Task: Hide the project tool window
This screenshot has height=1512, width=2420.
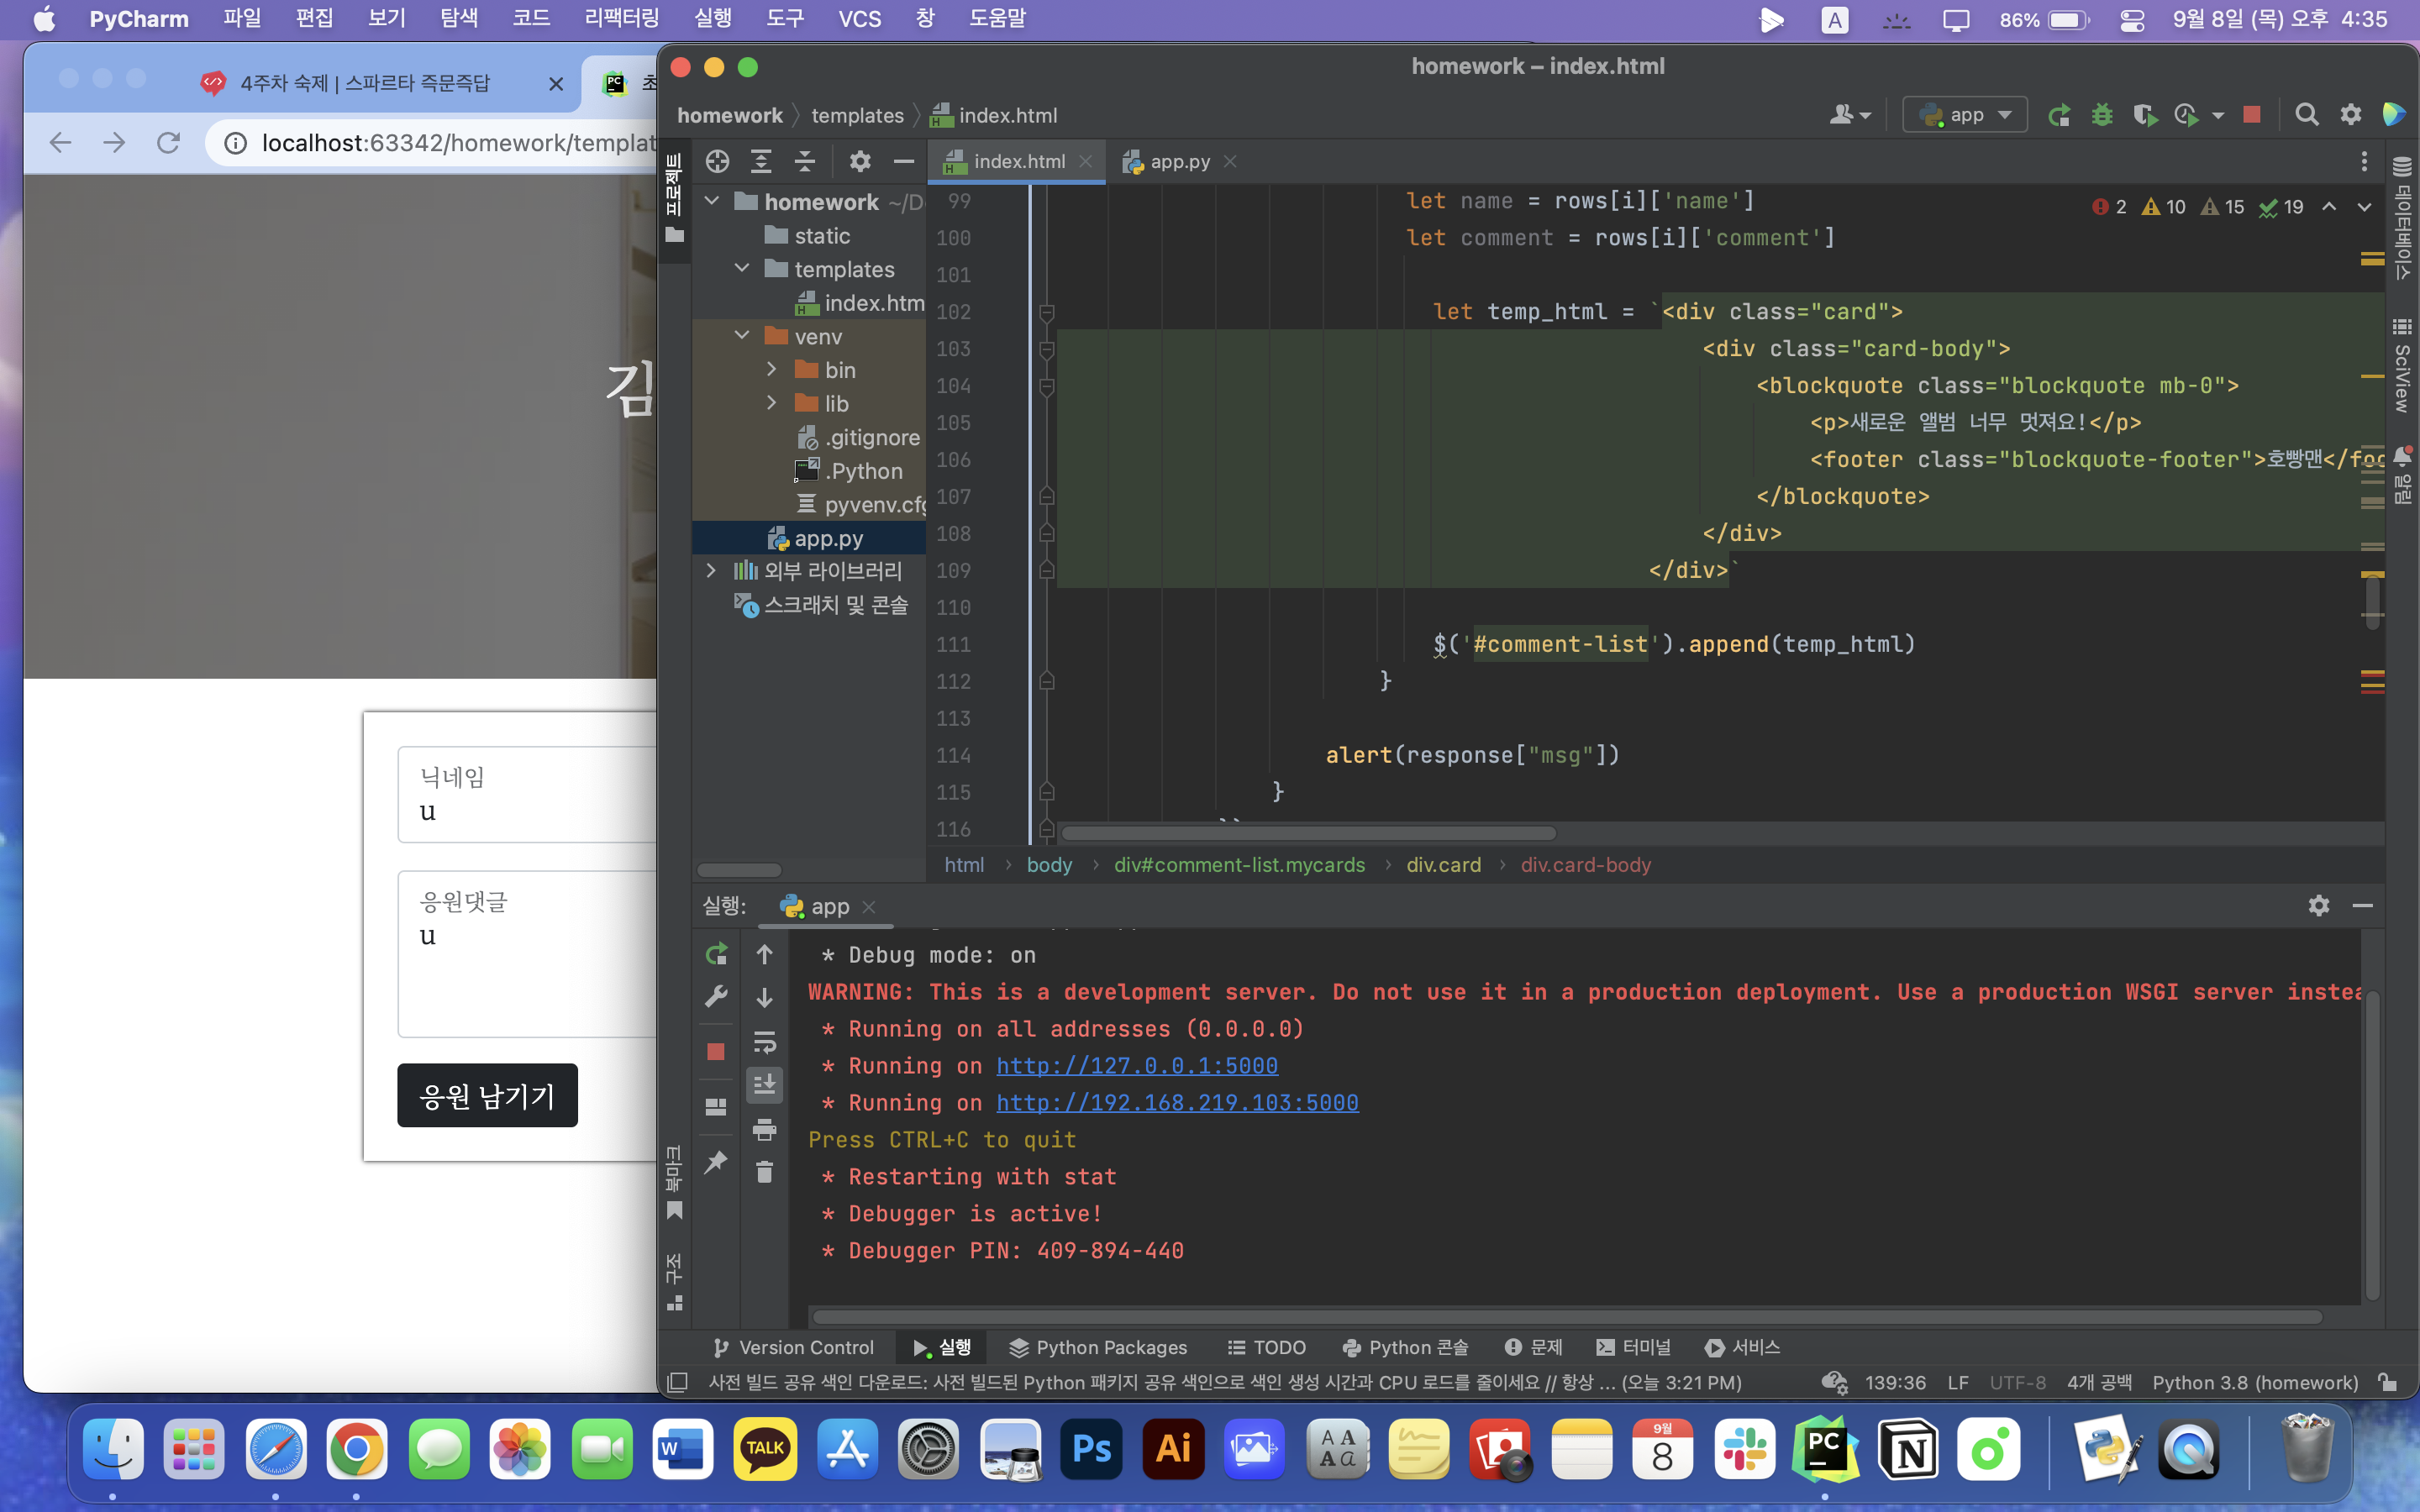Action: pyautogui.click(x=904, y=161)
